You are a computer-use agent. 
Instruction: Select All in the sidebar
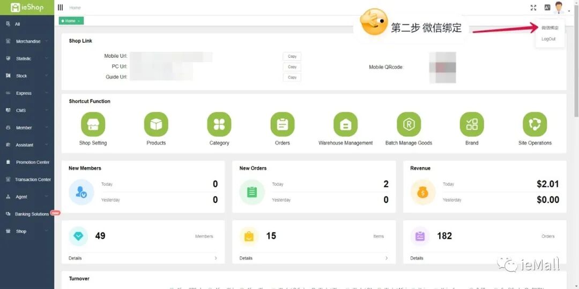27,24
